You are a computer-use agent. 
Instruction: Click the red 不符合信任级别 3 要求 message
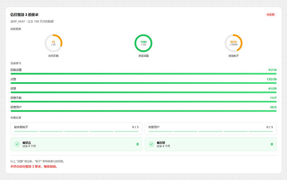[x=34, y=166]
